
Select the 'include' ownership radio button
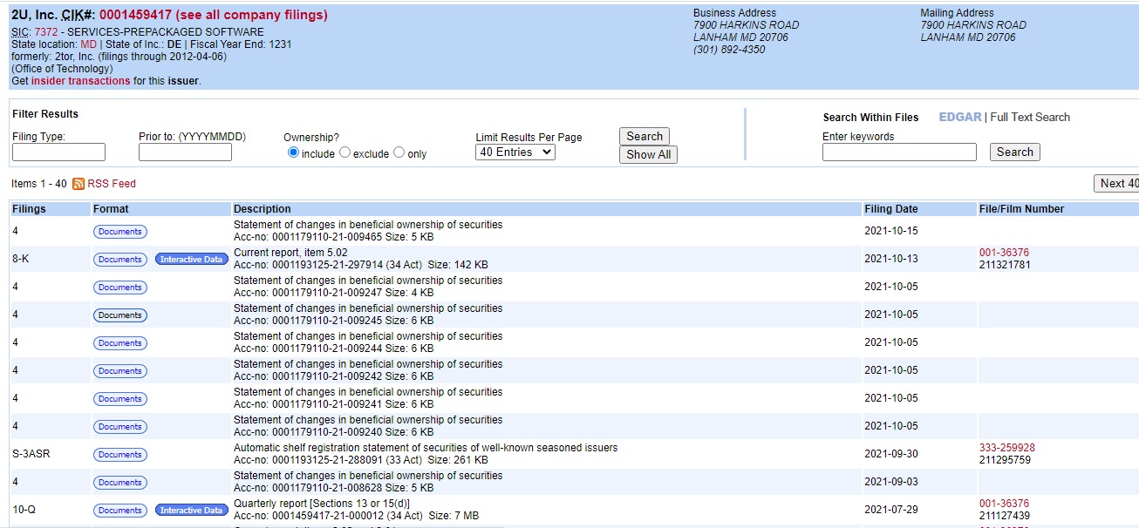coord(293,152)
